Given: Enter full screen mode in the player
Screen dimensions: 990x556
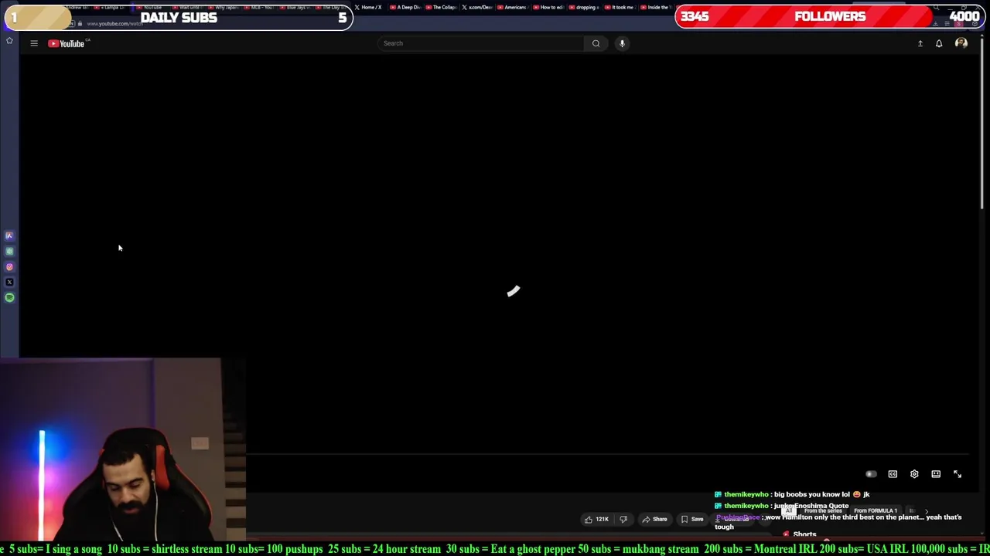Looking at the screenshot, I should [x=958, y=474].
